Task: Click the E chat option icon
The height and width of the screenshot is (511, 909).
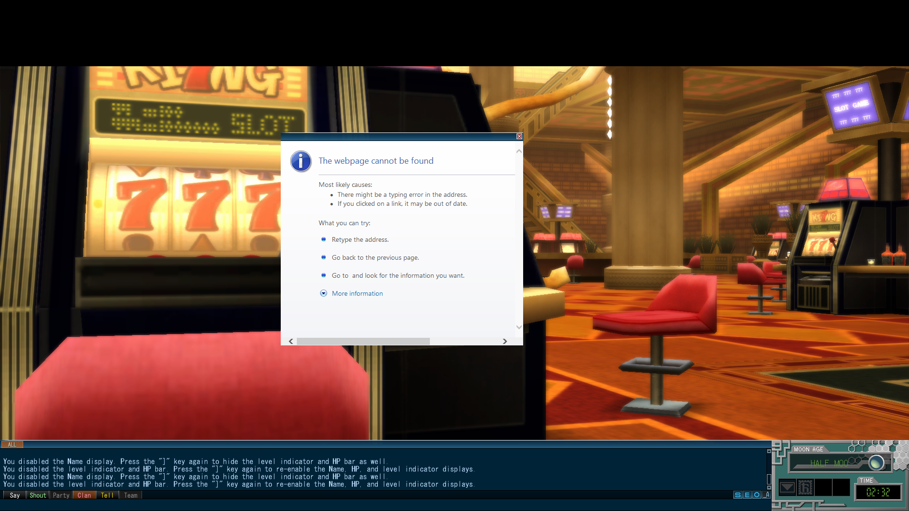Action: coord(747,495)
